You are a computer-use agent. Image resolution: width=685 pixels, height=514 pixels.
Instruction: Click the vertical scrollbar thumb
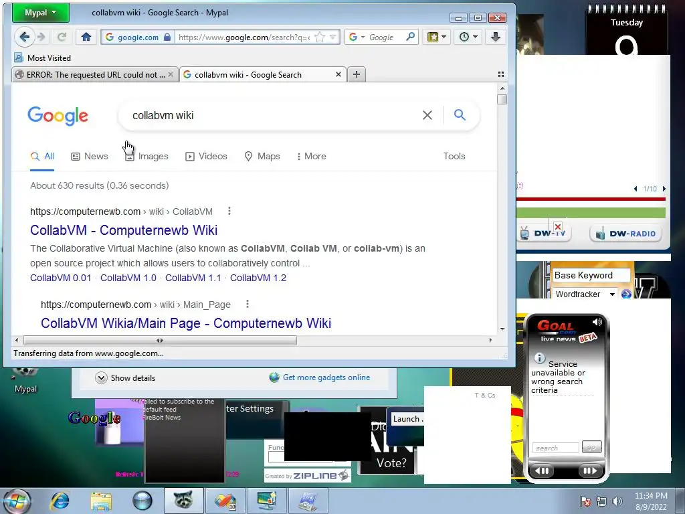click(x=502, y=100)
